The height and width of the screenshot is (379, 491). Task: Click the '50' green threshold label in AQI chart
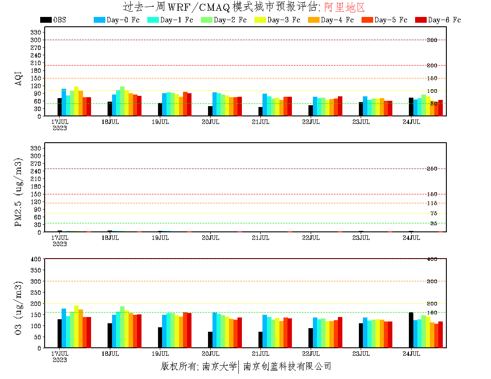coord(434,103)
